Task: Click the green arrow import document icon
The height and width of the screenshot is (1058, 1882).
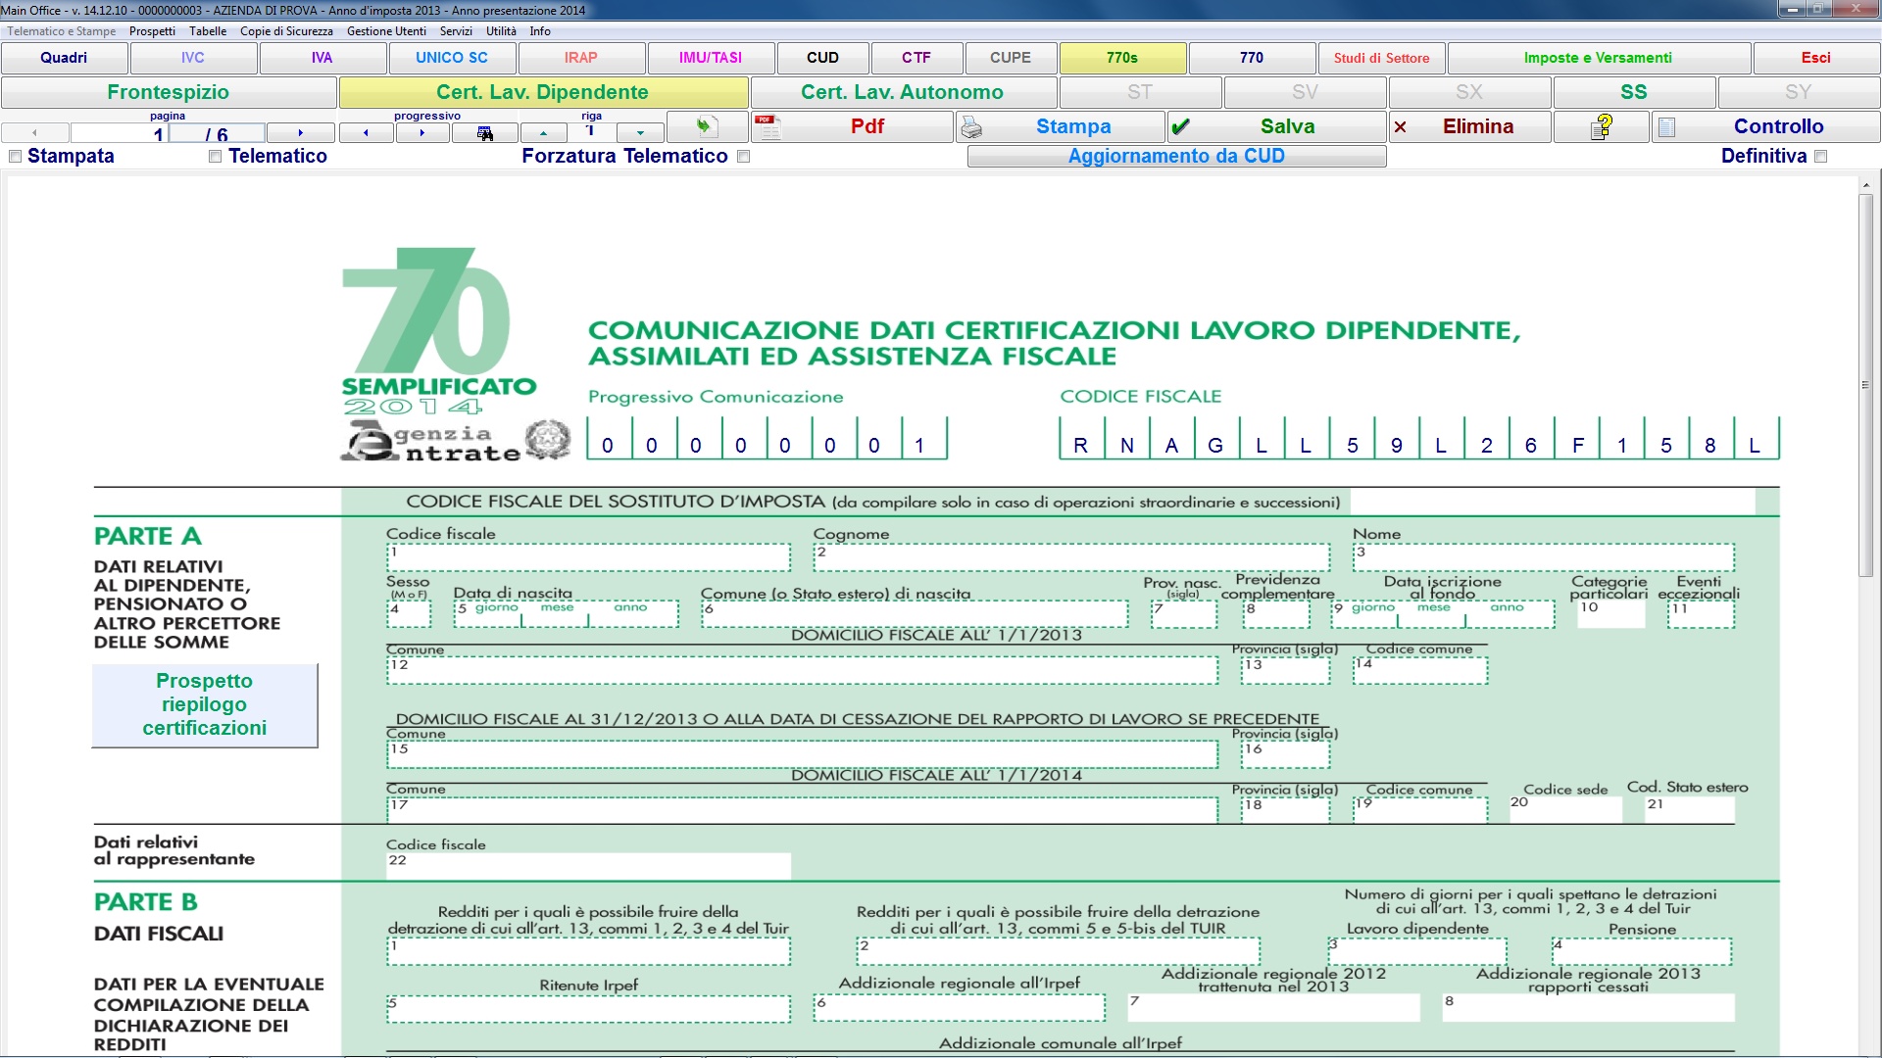Action: (706, 126)
